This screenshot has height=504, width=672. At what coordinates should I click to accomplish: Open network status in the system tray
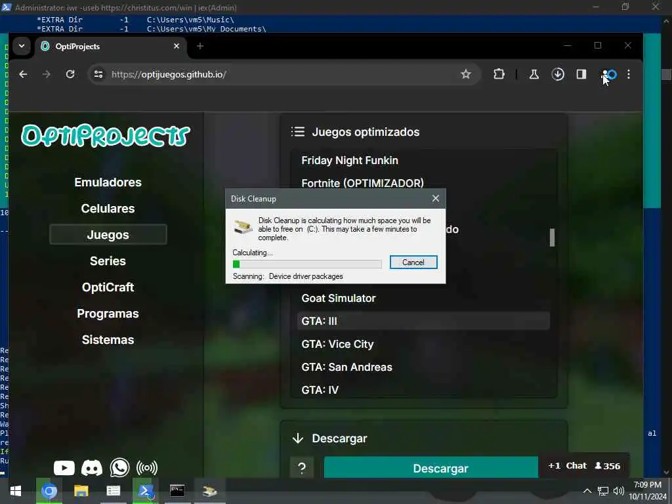(x=603, y=491)
